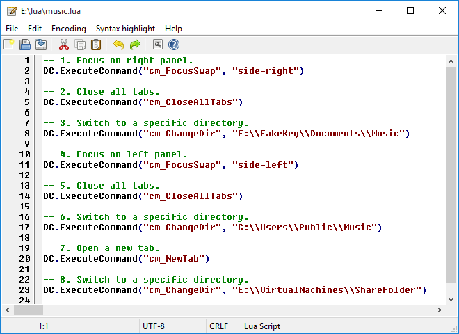Image resolution: width=459 pixels, height=334 pixels.
Task: Expand the Syntax highlight menu
Action: point(125,29)
